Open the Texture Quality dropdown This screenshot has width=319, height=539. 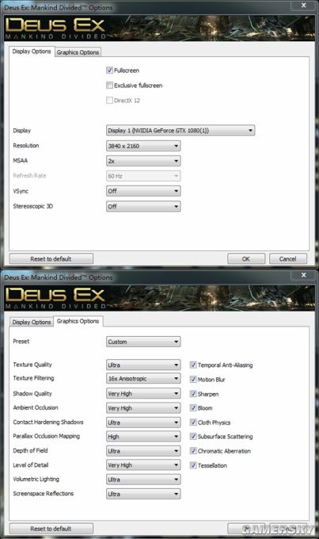[x=143, y=365]
